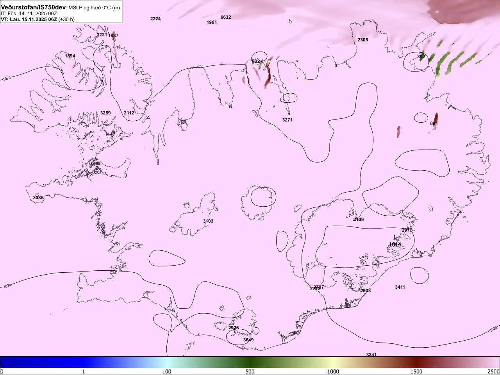The width and height of the screenshot is (500, 375).
Task: Click the map label 2109
Action: pyautogui.click(x=359, y=220)
